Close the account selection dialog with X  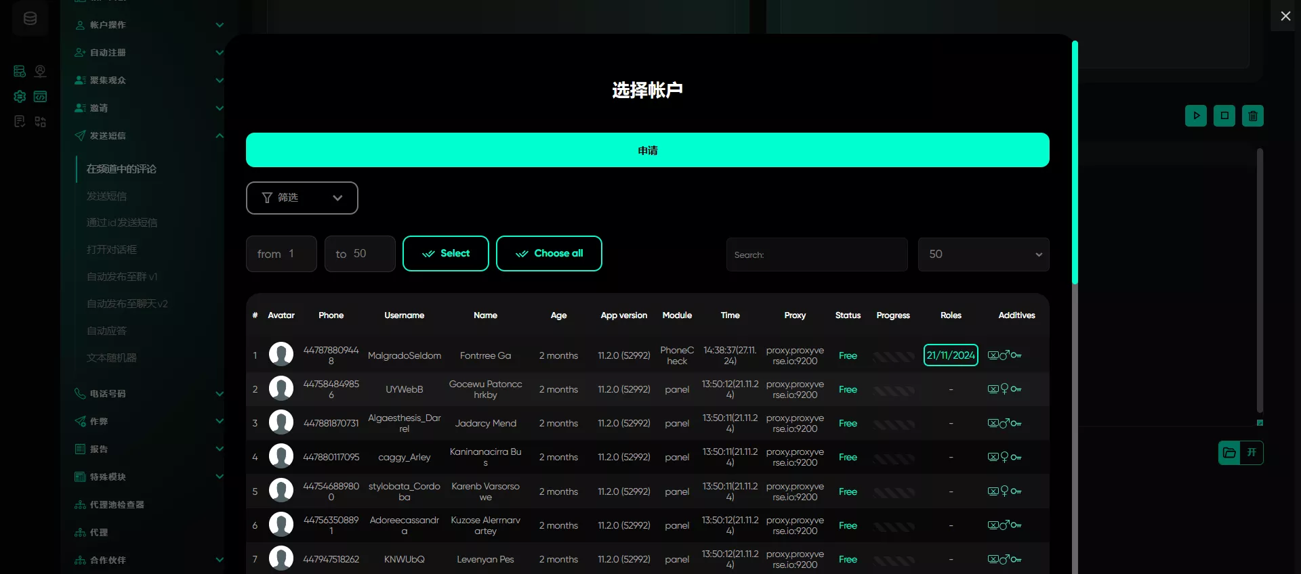[1285, 16]
